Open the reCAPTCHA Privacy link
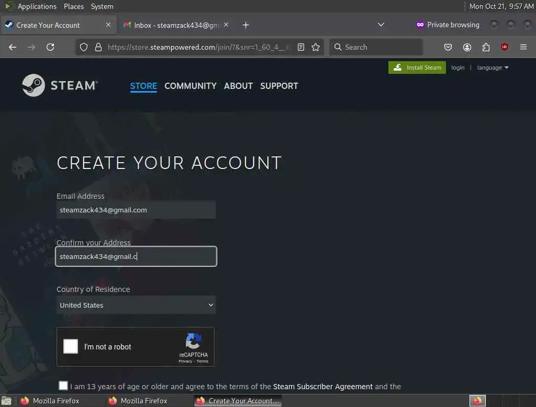 click(x=185, y=361)
